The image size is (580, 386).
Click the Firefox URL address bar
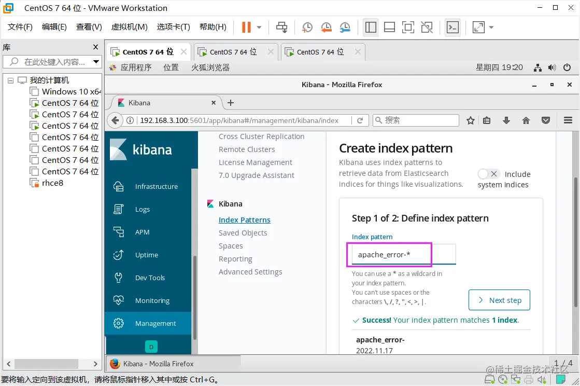(244, 120)
